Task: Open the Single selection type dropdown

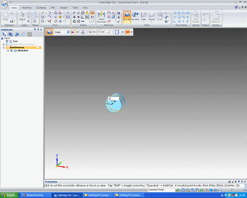Action: (x=68, y=32)
